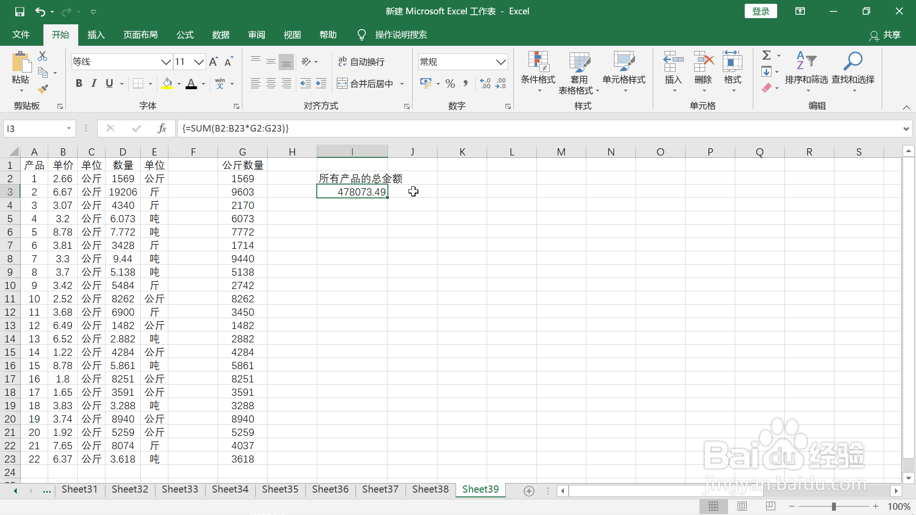Open the font name dropdown

[x=166, y=62]
